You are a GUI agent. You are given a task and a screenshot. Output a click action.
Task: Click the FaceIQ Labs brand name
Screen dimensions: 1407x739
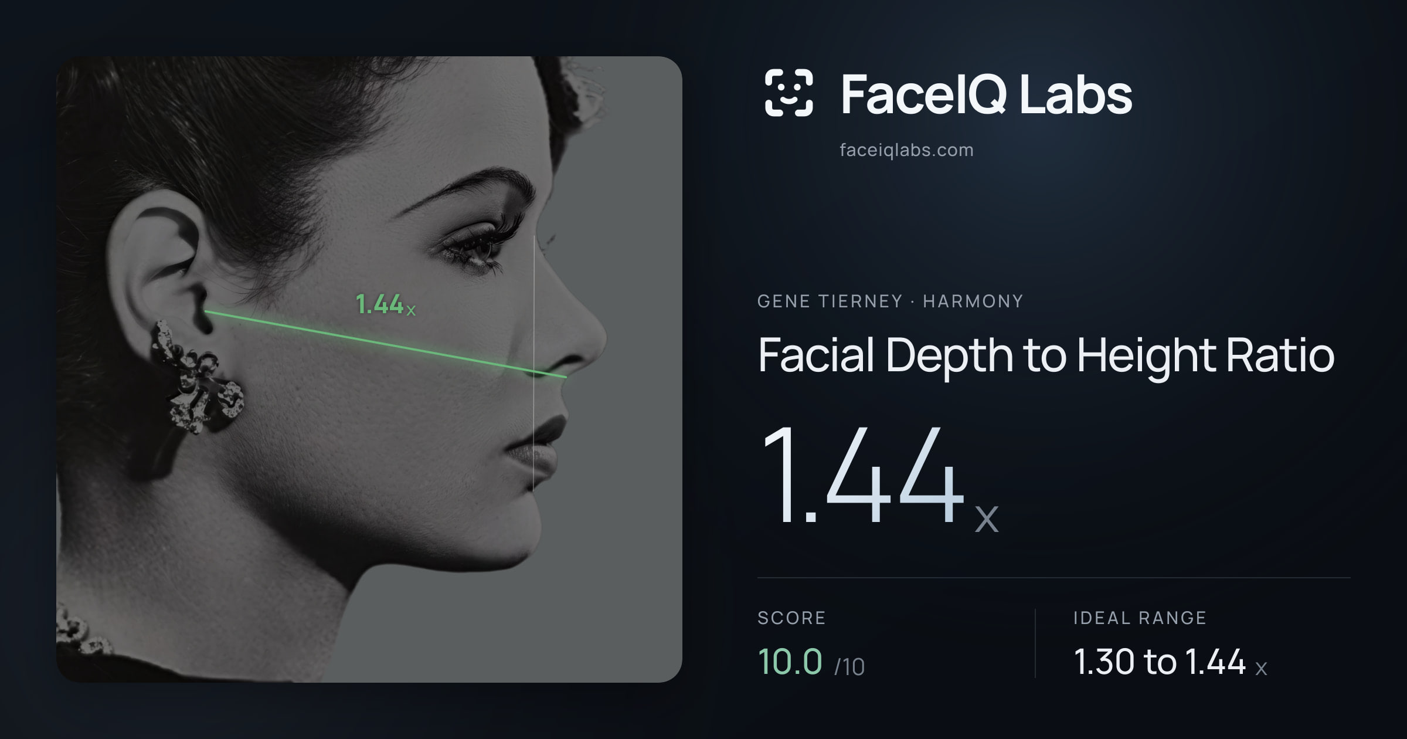(986, 94)
